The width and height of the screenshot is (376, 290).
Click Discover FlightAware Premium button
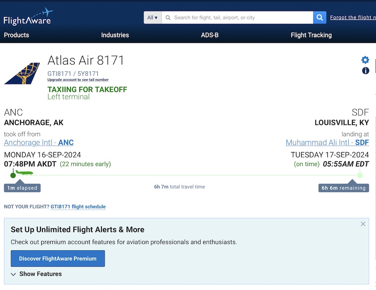coord(58,259)
